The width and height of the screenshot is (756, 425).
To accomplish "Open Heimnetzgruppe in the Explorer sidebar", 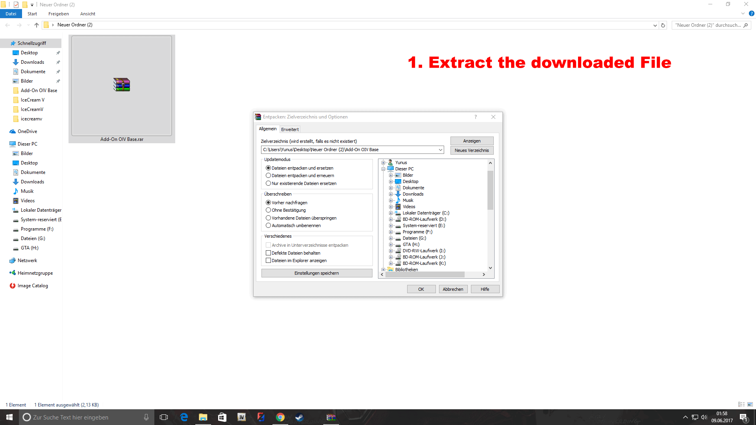I will tap(35, 273).
